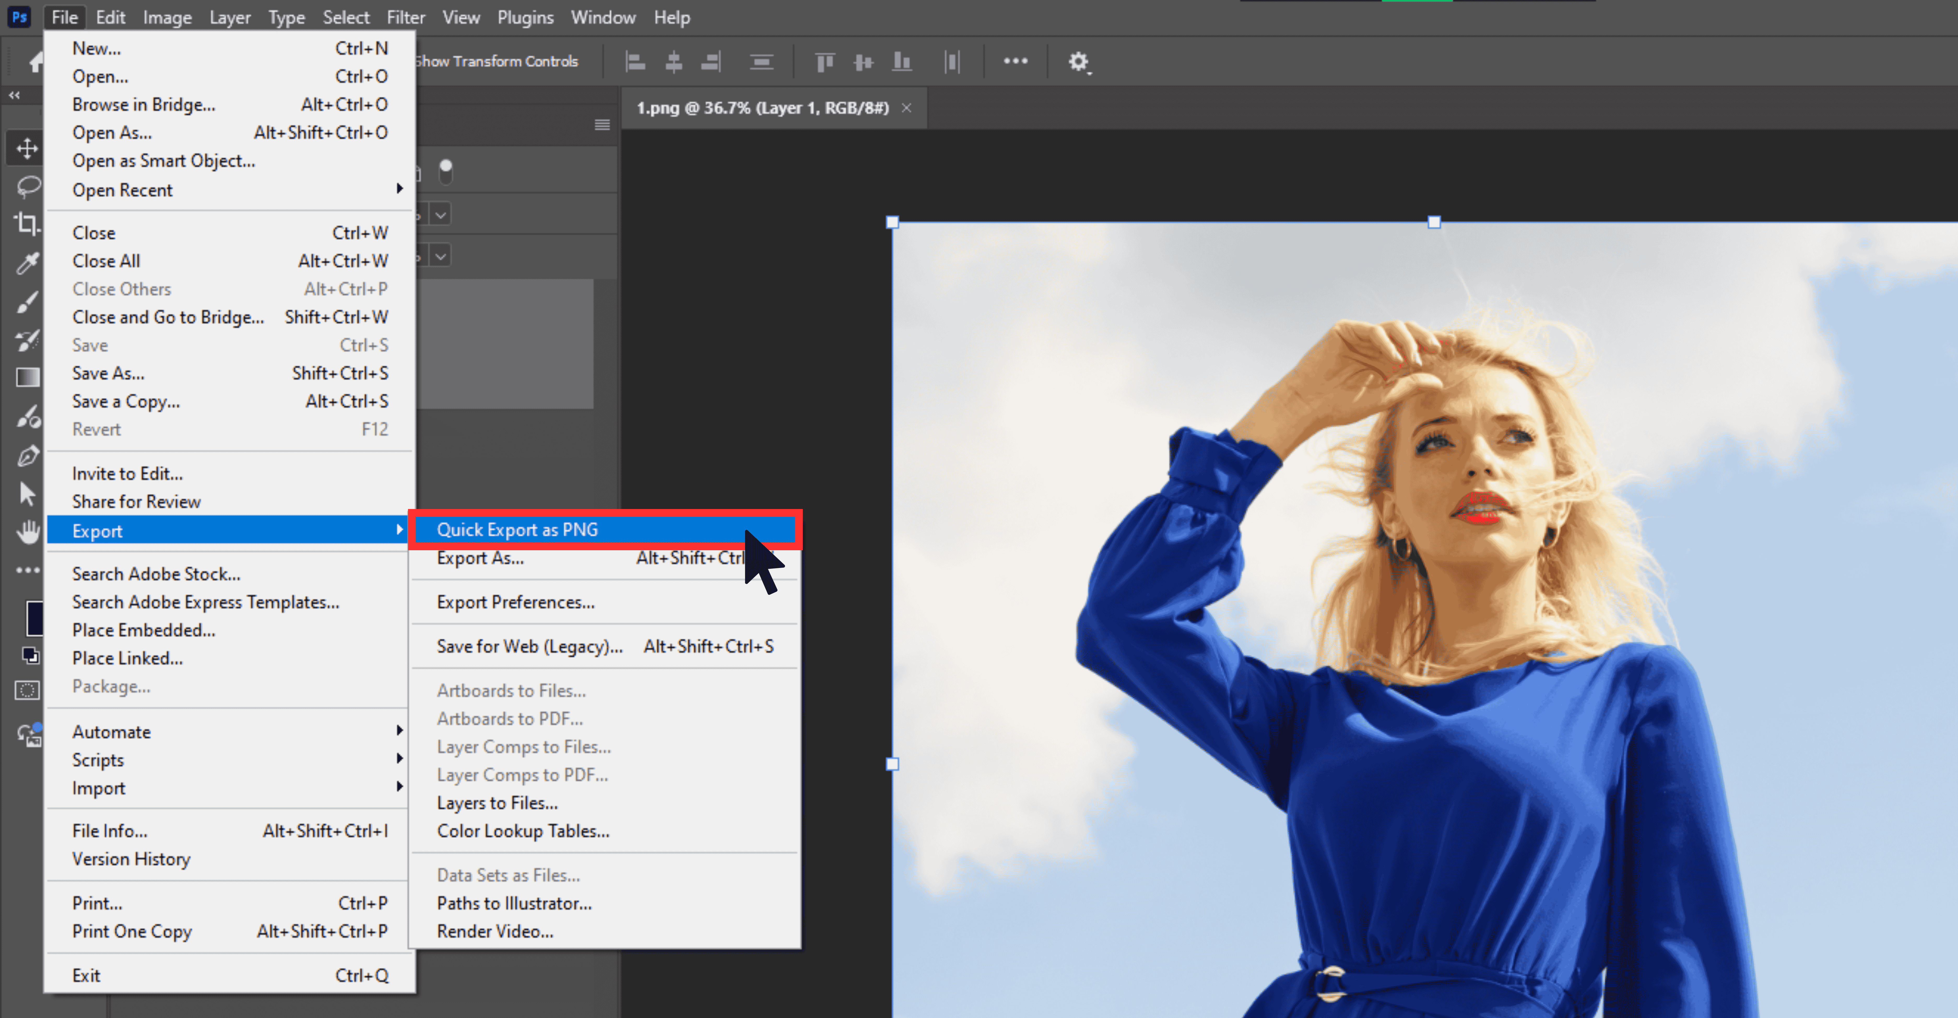Click the Photoshop Ps logo icon

pyautogui.click(x=19, y=17)
